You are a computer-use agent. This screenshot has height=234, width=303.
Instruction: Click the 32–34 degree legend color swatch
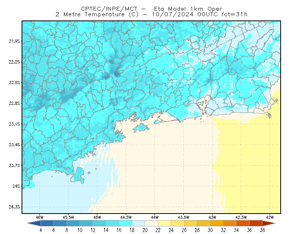(230, 223)
